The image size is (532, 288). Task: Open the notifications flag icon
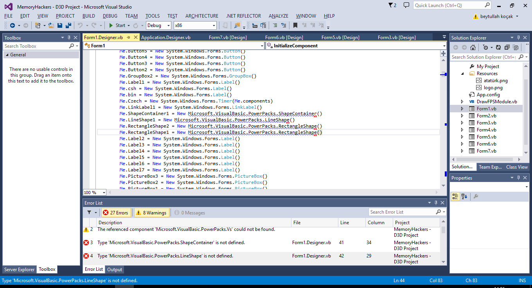pos(390,5)
